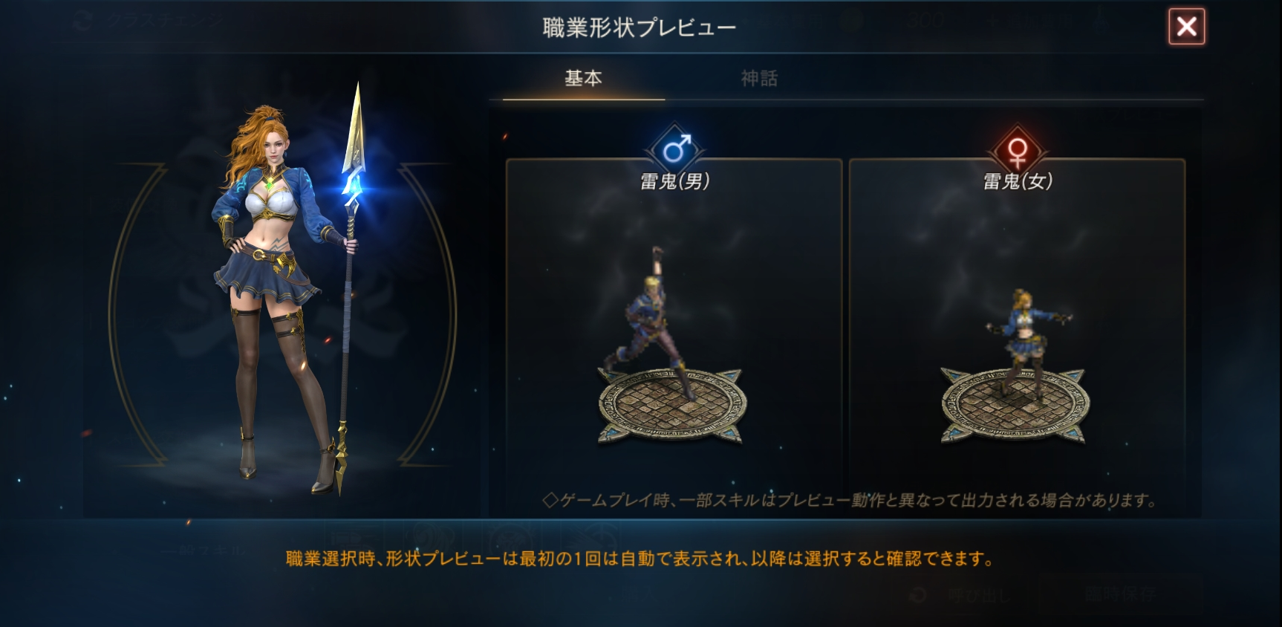Switch to the 基本 tab
Image resolution: width=1282 pixels, height=627 pixels.
[584, 79]
